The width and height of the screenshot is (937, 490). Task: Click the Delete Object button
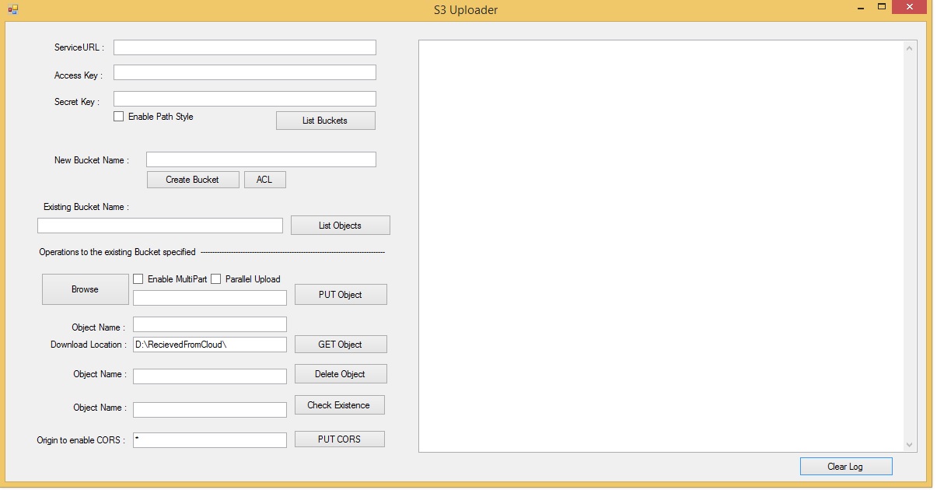(340, 374)
